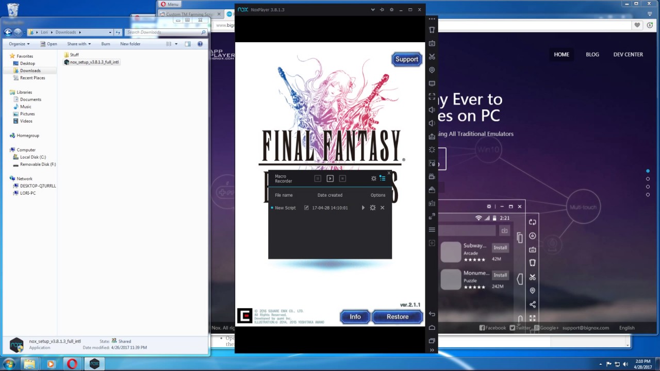
Task: Click the Info button in the game
Action: point(355,317)
